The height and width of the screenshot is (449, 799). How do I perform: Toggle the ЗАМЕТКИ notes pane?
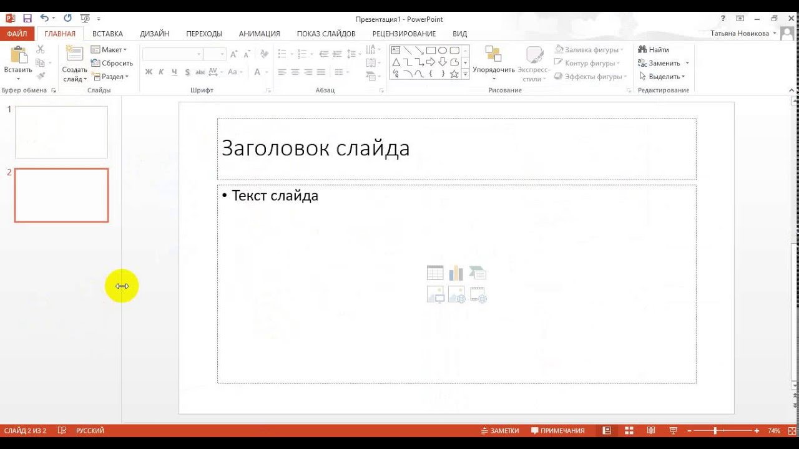pos(501,430)
